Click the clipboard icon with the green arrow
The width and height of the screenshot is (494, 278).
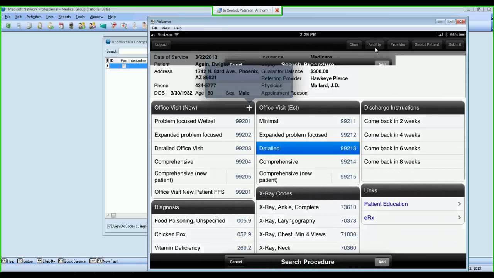click(x=51, y=26)
